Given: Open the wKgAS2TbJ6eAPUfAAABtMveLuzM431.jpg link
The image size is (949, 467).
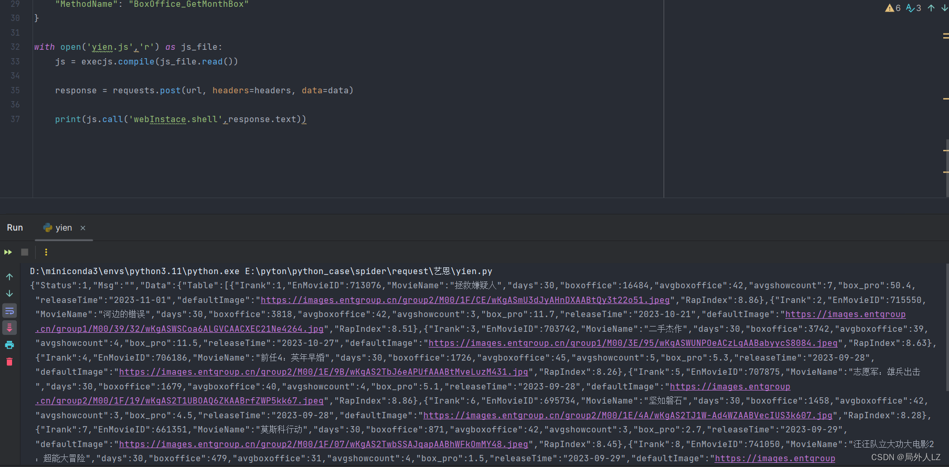Looking at the screenshot, I should (x=324, y=372).
